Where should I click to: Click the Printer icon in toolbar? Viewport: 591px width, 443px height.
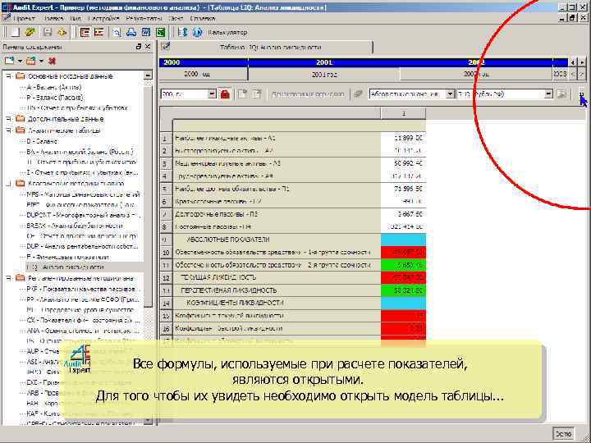[x=131, y=32]
